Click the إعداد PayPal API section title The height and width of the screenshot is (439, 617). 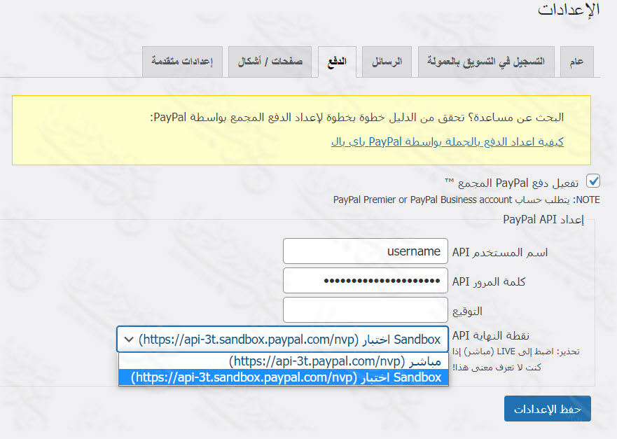[x=543, y=220]
